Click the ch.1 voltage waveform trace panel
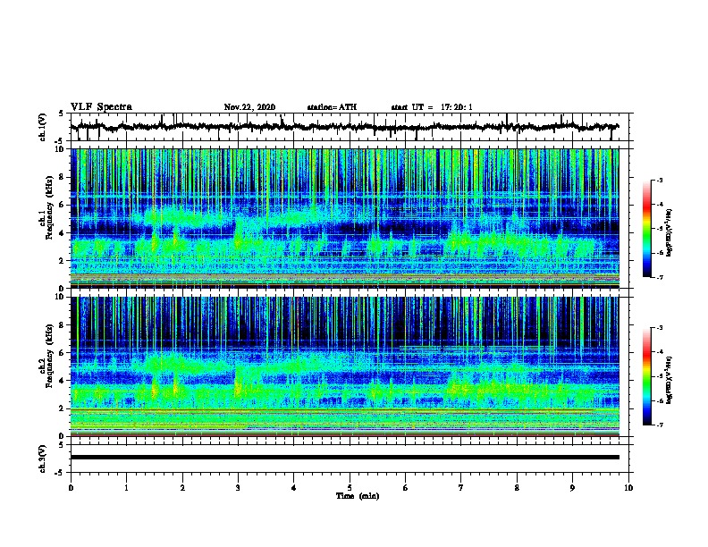Image resolution: width=708 pixels, height=547 pixels. (351, 127)
